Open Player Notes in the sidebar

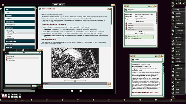(x=178, y=34)
